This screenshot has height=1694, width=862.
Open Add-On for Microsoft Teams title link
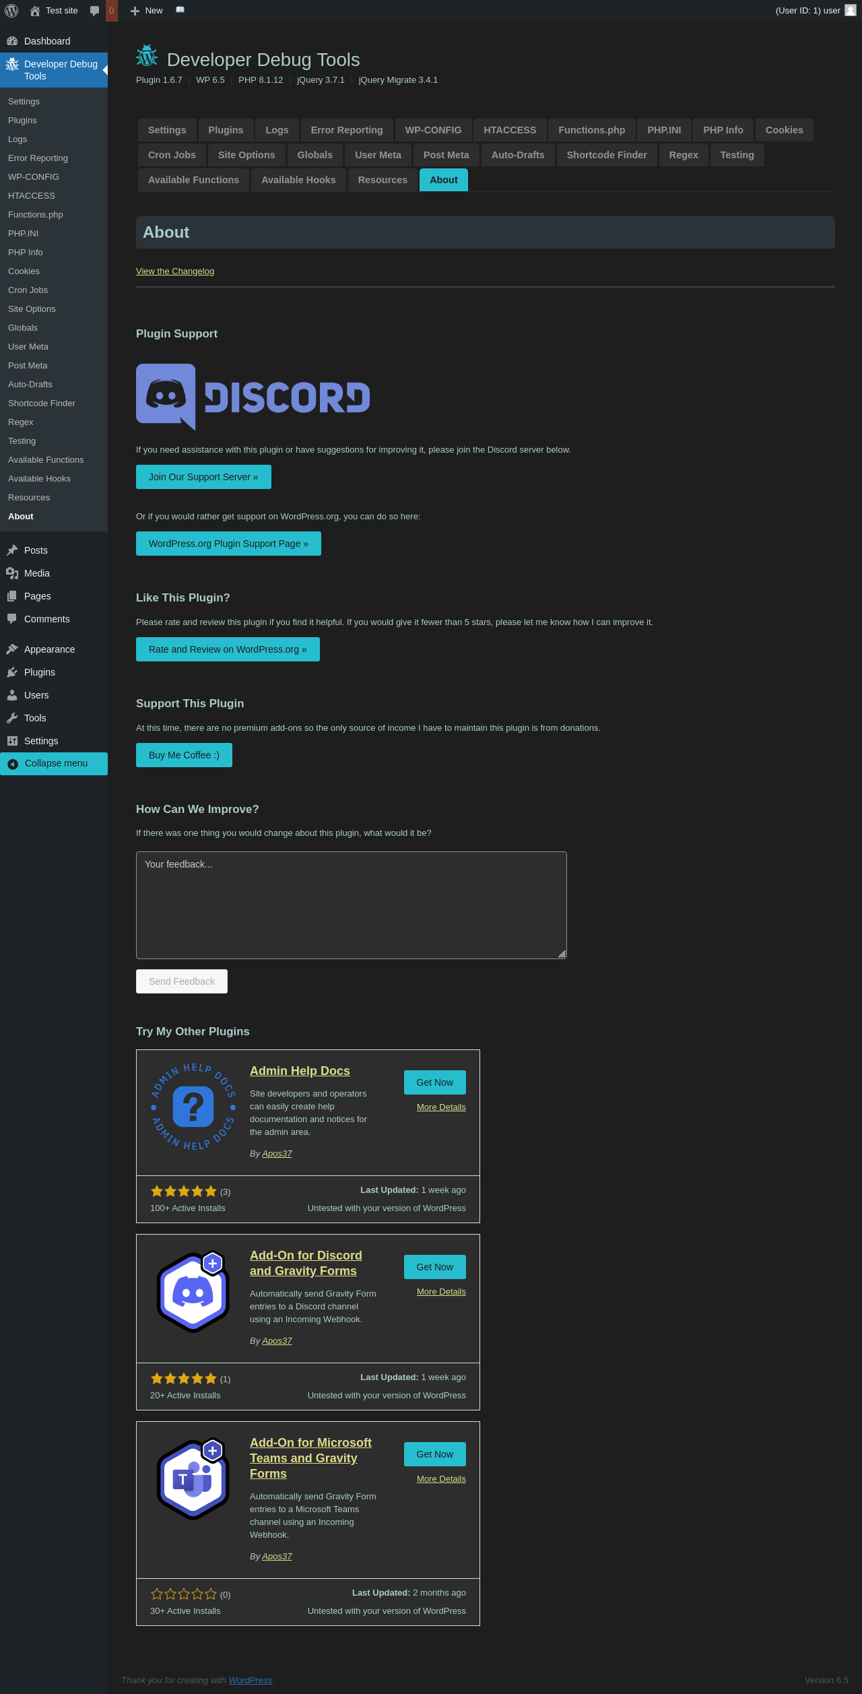310,1458
